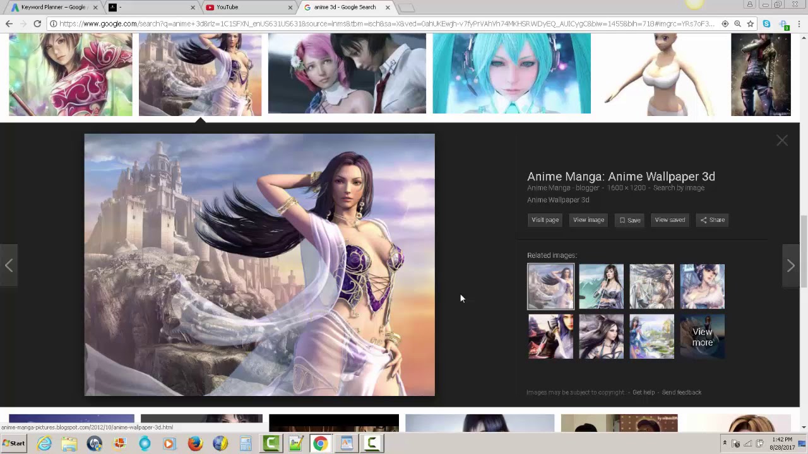Image resolution: width=808 pixels, height=454 pixels.
Task: Switch to the untitled black-icon tab
Action: [x=151, y=8]
